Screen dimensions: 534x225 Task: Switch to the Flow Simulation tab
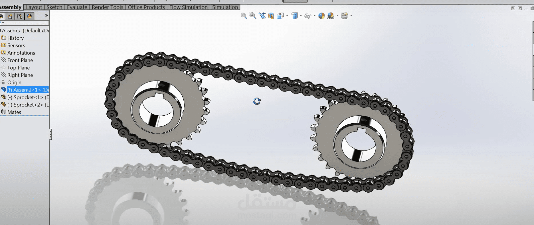click(x=189, y=7)
